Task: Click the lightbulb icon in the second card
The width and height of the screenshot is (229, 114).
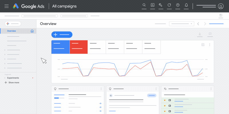Action: click(x=110, y=89)
